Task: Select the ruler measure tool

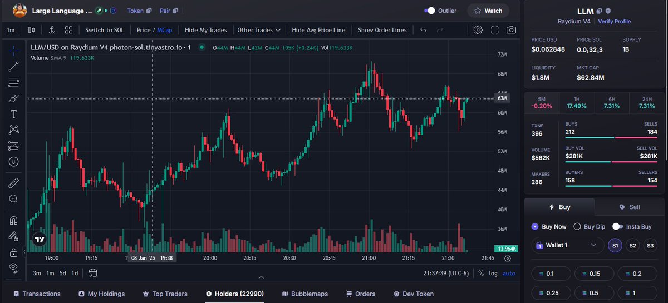Action: coord(14,182)
